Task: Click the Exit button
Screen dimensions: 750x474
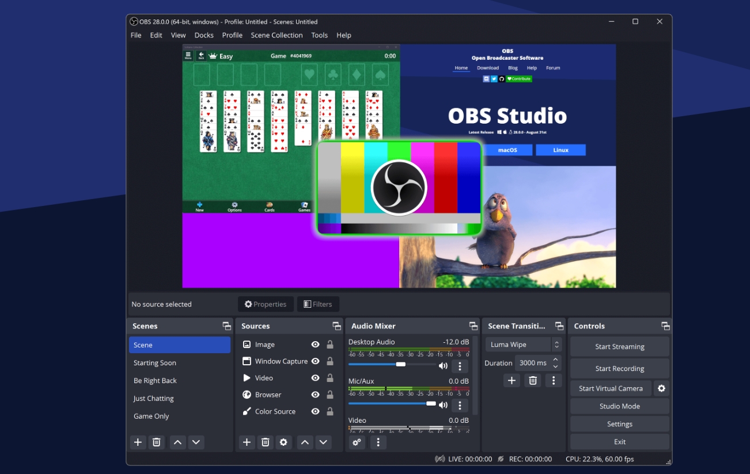Action: [620, 442]
